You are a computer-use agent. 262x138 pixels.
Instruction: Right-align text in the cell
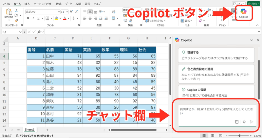pyautogui.click(x=95, y=18)
